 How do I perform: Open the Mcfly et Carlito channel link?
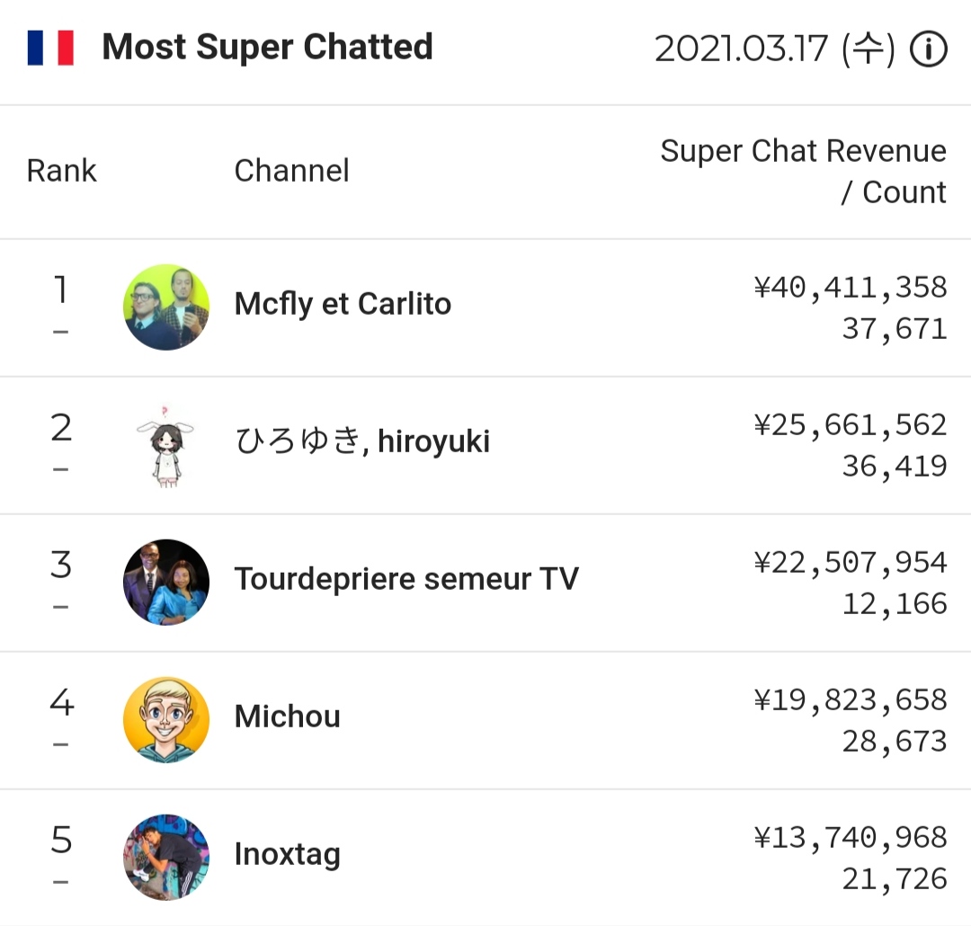coord(343,304)
